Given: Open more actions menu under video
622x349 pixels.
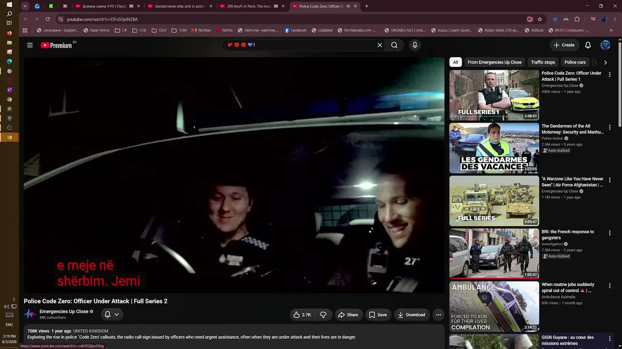Looking at the screenshot, I should coord(438,315).
